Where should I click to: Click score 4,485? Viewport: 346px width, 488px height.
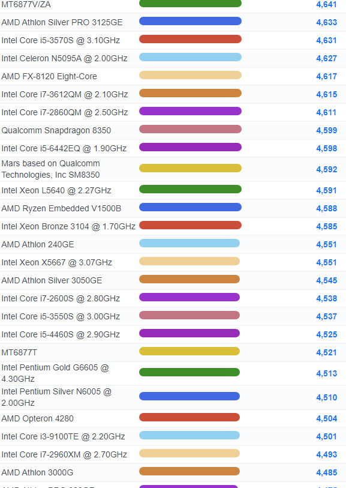coord(326,473)
